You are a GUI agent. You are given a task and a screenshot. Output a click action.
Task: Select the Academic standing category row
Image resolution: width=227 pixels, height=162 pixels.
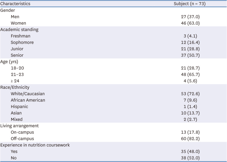[19, 30]
